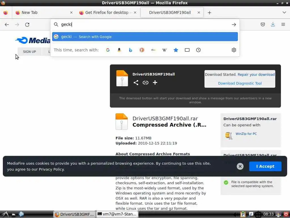Screen dimensions: 290x218
Task: Click the SIGN UP button
Action: pyautogui.click(x=29, y=52)
